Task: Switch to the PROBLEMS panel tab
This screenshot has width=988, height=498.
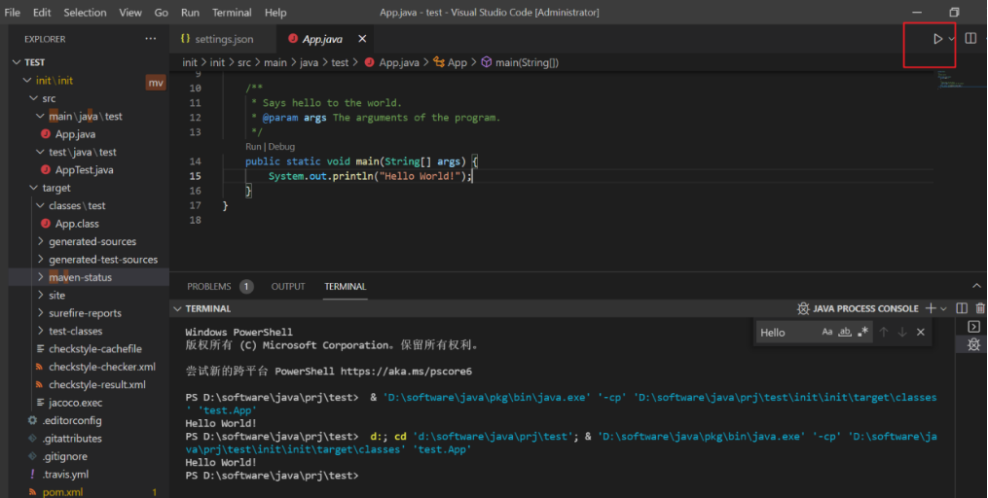Action: point(209,287)
